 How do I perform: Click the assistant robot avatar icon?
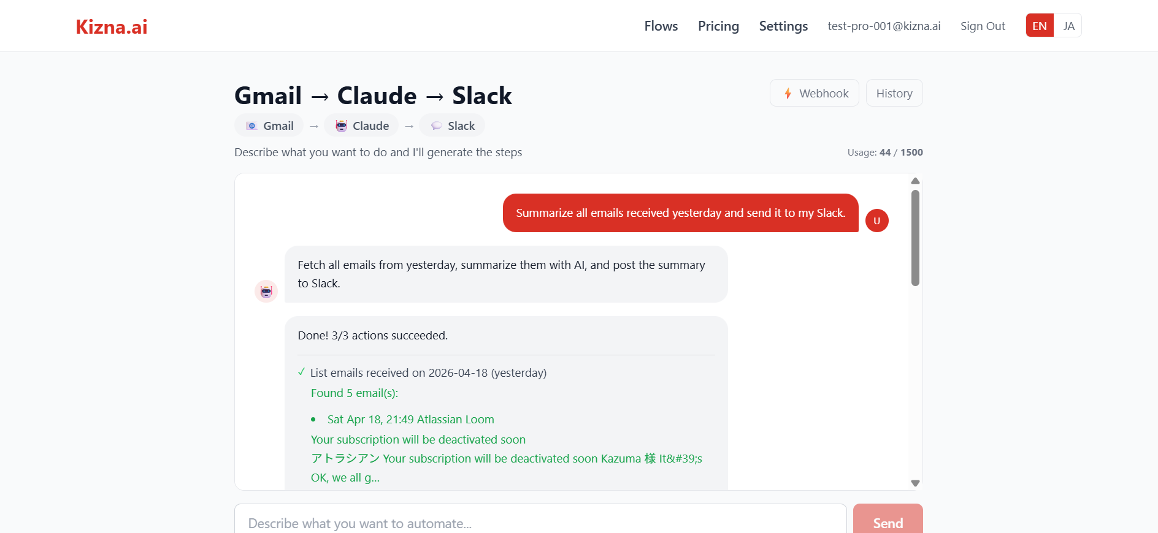[266, 291]
